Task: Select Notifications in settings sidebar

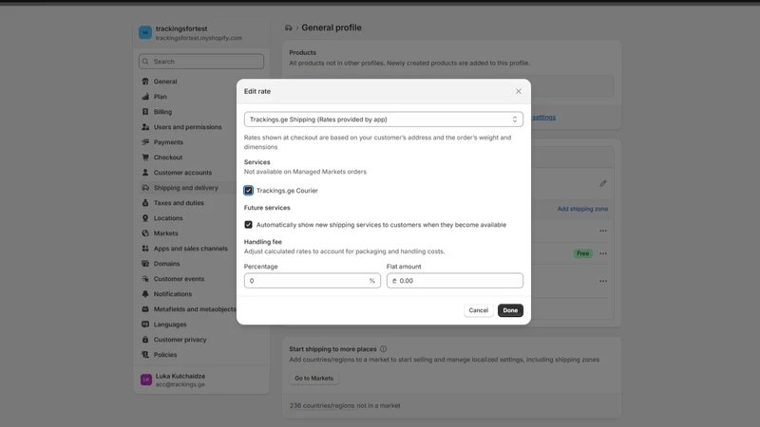Action: (x=173, y=294)
